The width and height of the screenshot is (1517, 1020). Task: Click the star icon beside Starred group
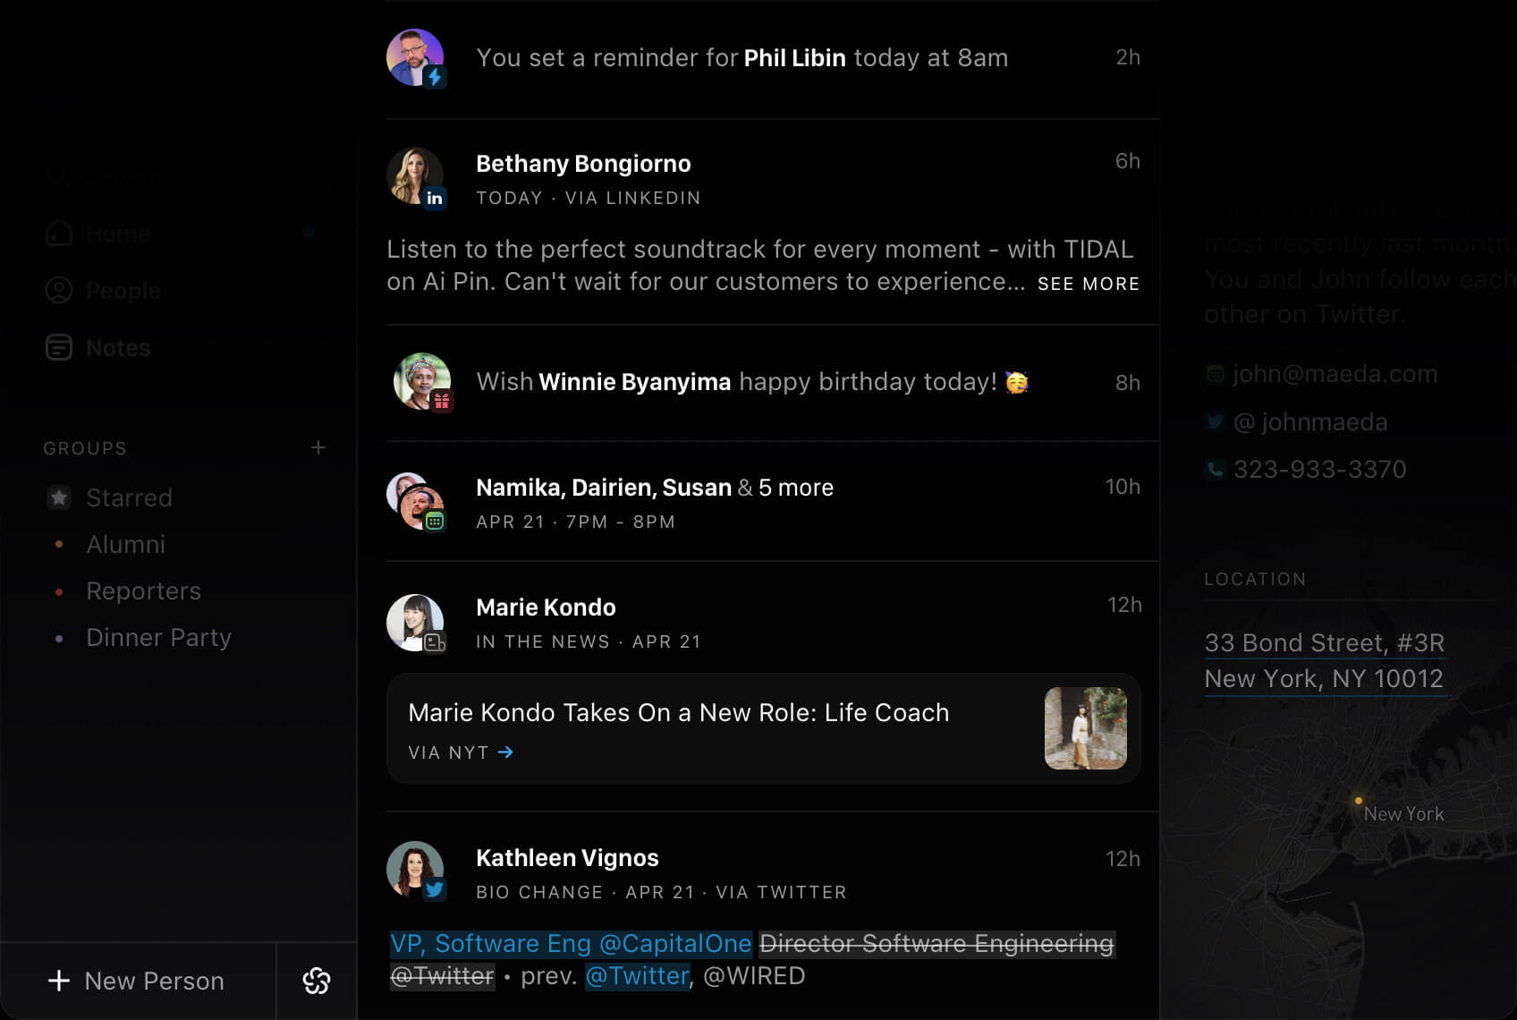pos(59,497)
